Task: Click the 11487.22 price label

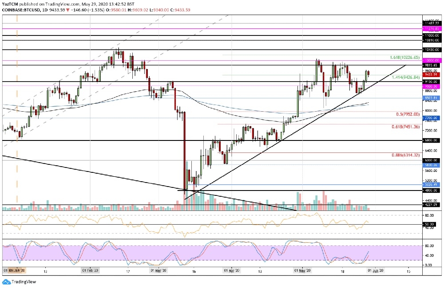Action: click(x=431, y=23)
